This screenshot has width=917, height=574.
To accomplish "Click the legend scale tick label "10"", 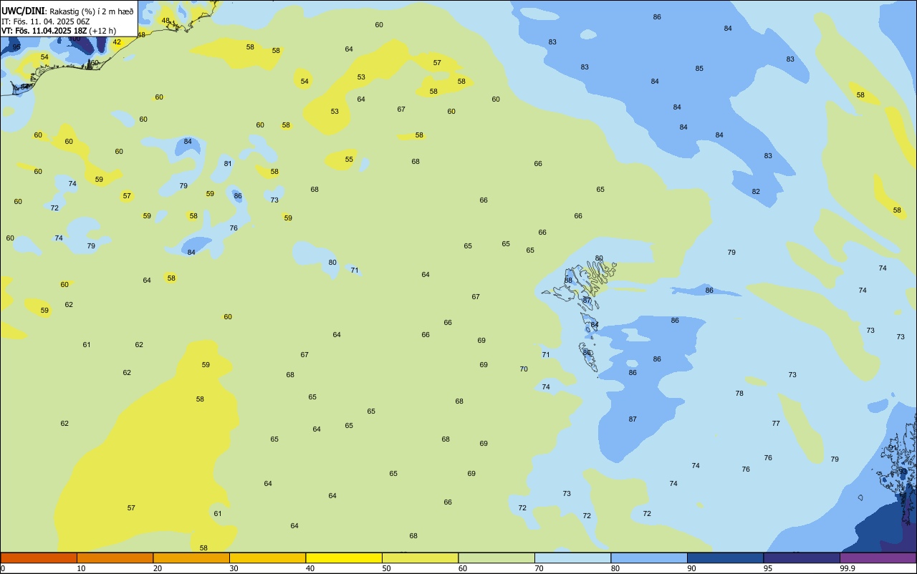I will 82,568.
